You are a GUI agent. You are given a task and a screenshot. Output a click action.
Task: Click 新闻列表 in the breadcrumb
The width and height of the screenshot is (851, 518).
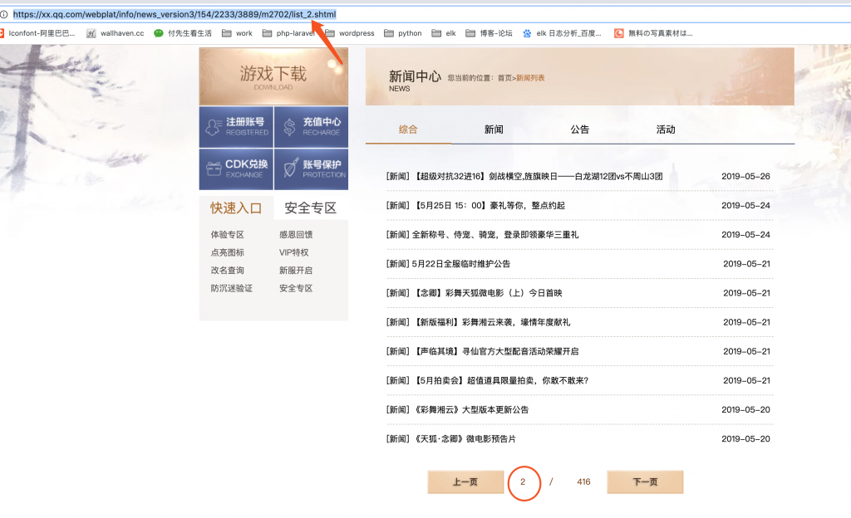coord(530,78)
